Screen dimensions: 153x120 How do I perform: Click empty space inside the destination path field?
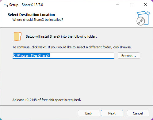pos(82,55)
